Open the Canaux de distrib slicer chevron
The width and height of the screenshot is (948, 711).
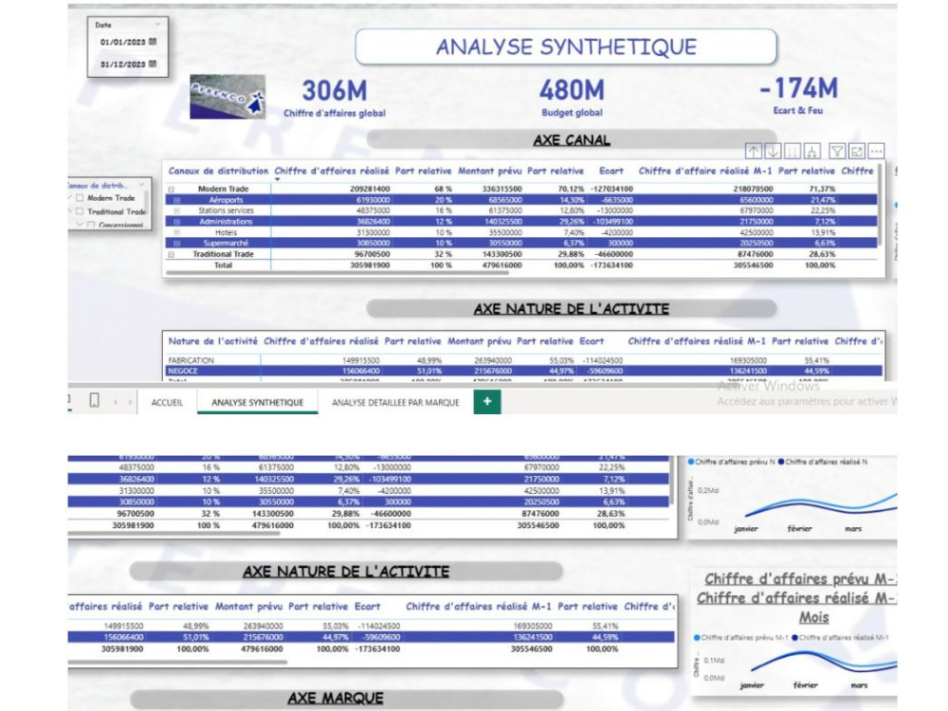(141, 185)
